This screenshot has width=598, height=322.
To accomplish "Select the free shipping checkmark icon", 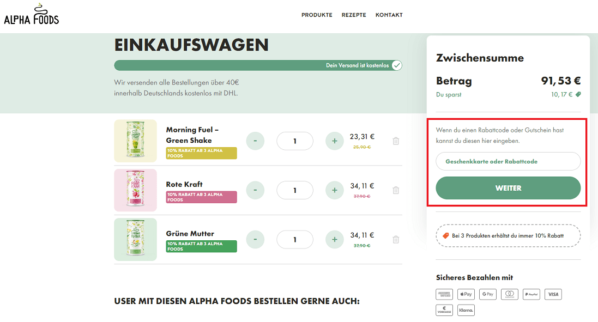I will 397,65.
